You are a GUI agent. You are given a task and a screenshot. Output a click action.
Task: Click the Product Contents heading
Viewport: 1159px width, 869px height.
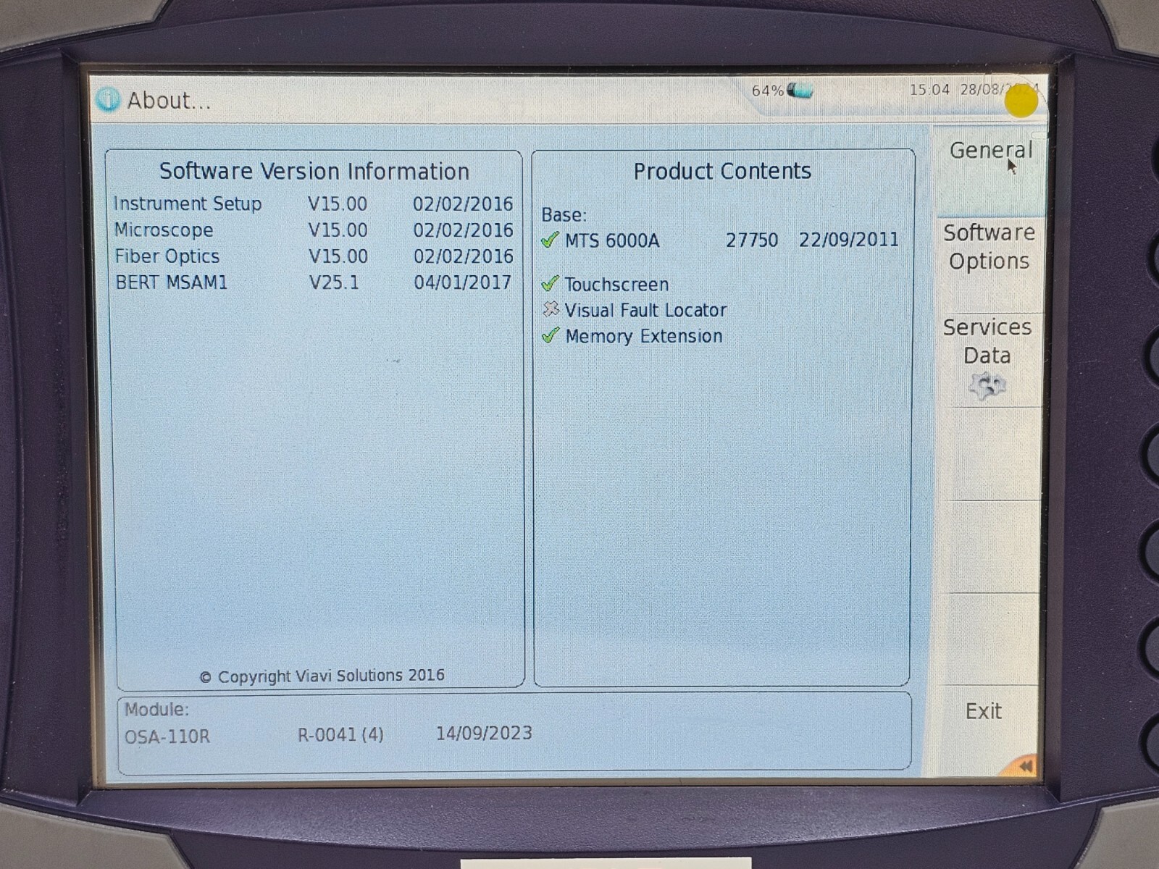coord(722,171)
